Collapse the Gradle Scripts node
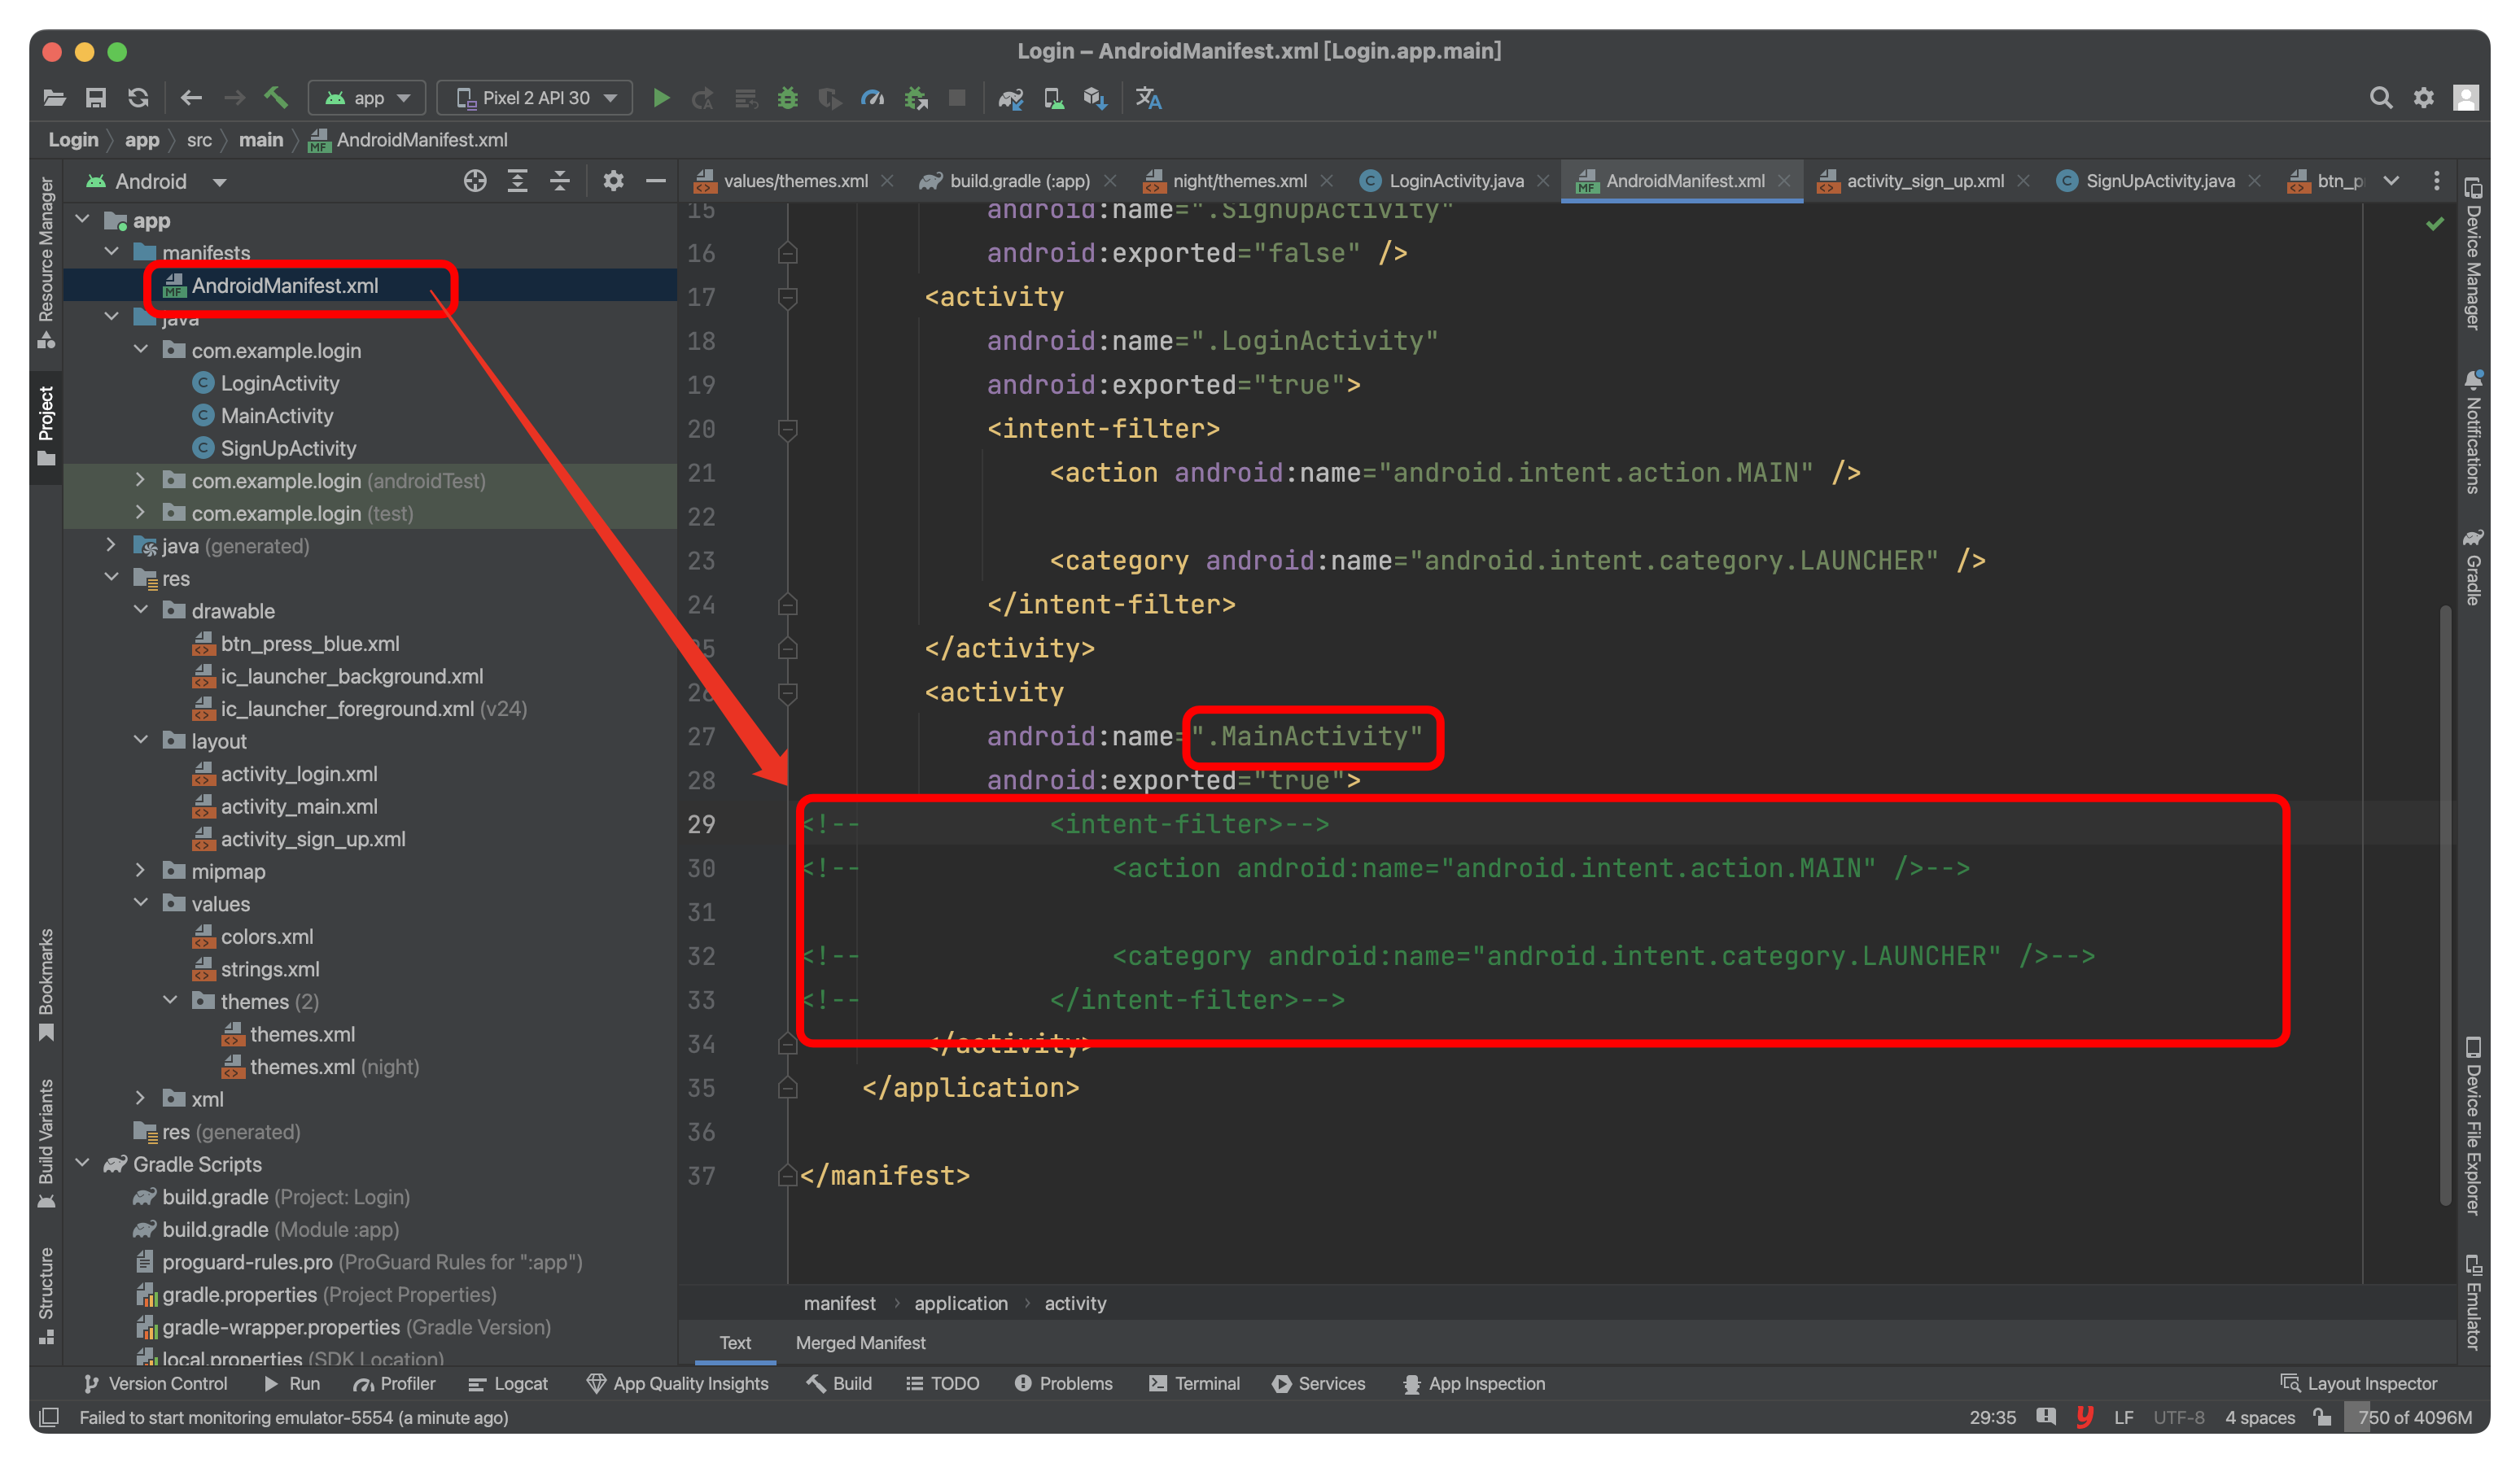The height and width of the screenshot is (1463, 2520). pyautogui.click(x=83, y=1163)
